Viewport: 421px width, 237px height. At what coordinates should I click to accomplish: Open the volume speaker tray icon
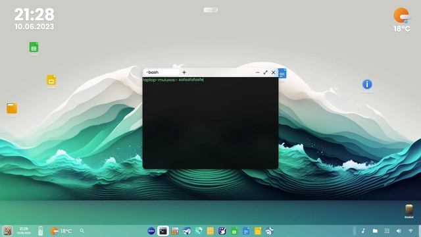pyautogui.click(x=399, y=231)
